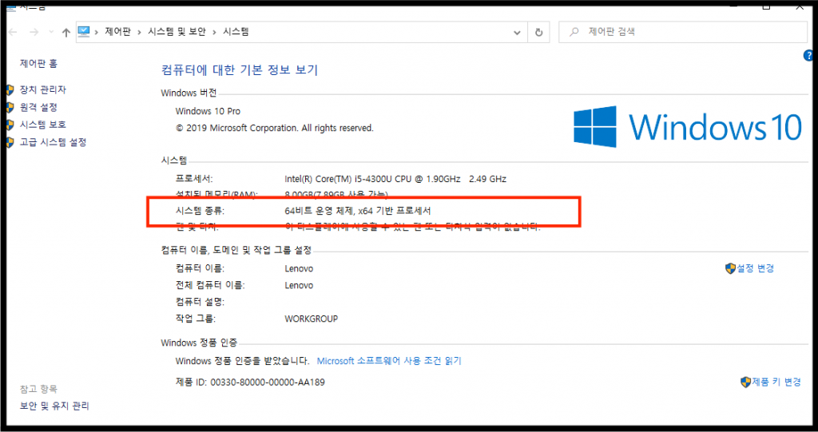Click the Windows 10 logo

click(688, 127)
